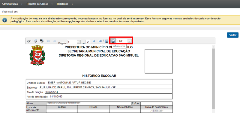The width and height of the screenshot is (240, 113).
Task: Click the empty student photo box
Action: pyautogui.click(x=159, y=61)
